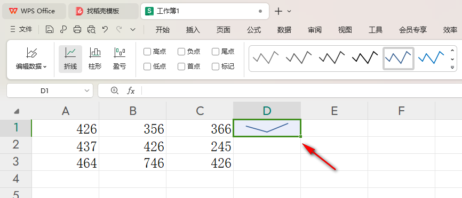The image size is (462, 198).
Task: Click the fx insert function icon
Action: coord(131,90)
